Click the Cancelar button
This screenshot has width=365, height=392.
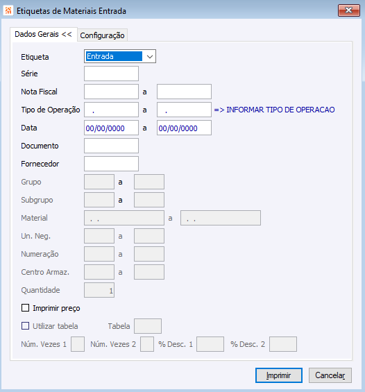[330, 375]
